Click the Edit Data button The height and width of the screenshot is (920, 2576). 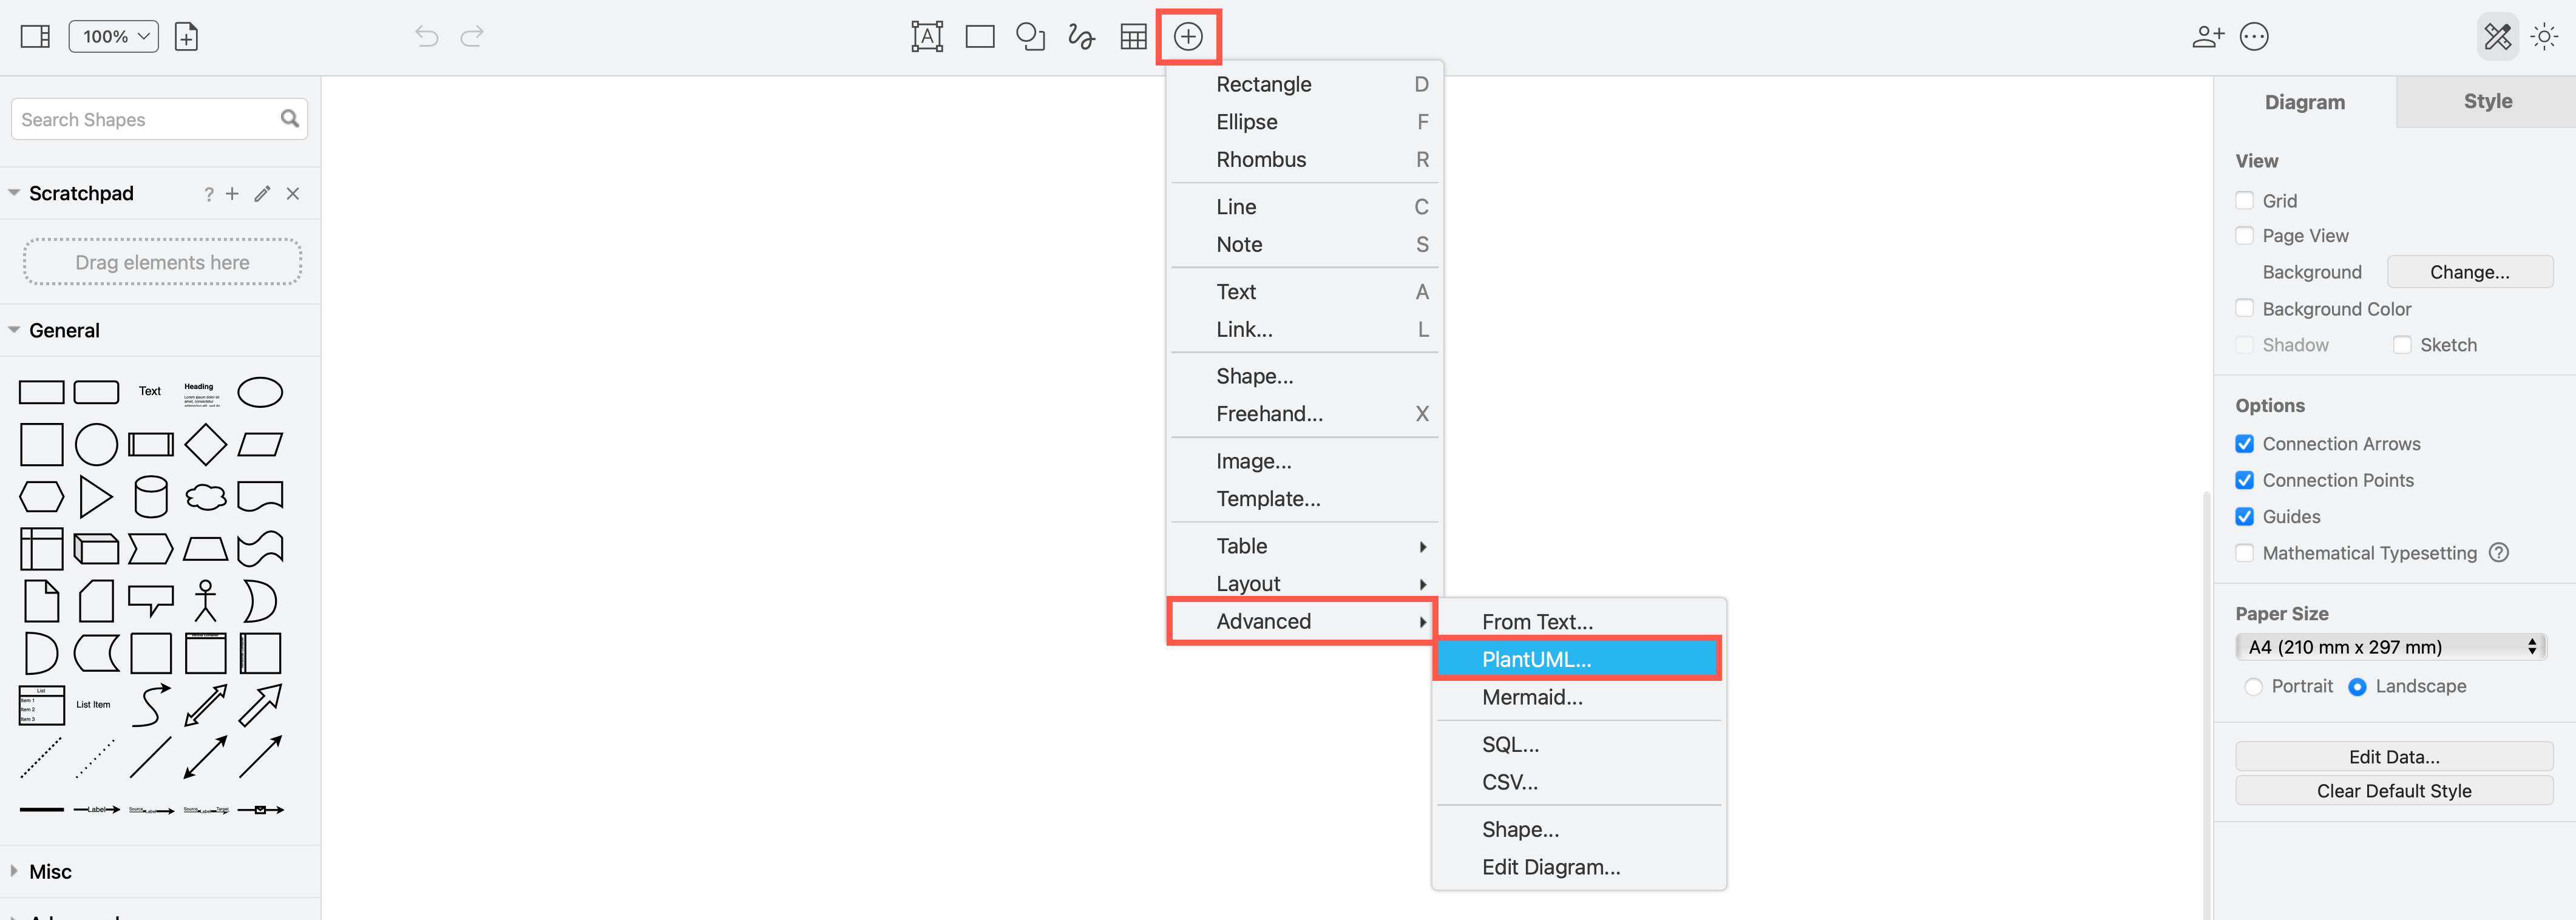click(2393, 756)
